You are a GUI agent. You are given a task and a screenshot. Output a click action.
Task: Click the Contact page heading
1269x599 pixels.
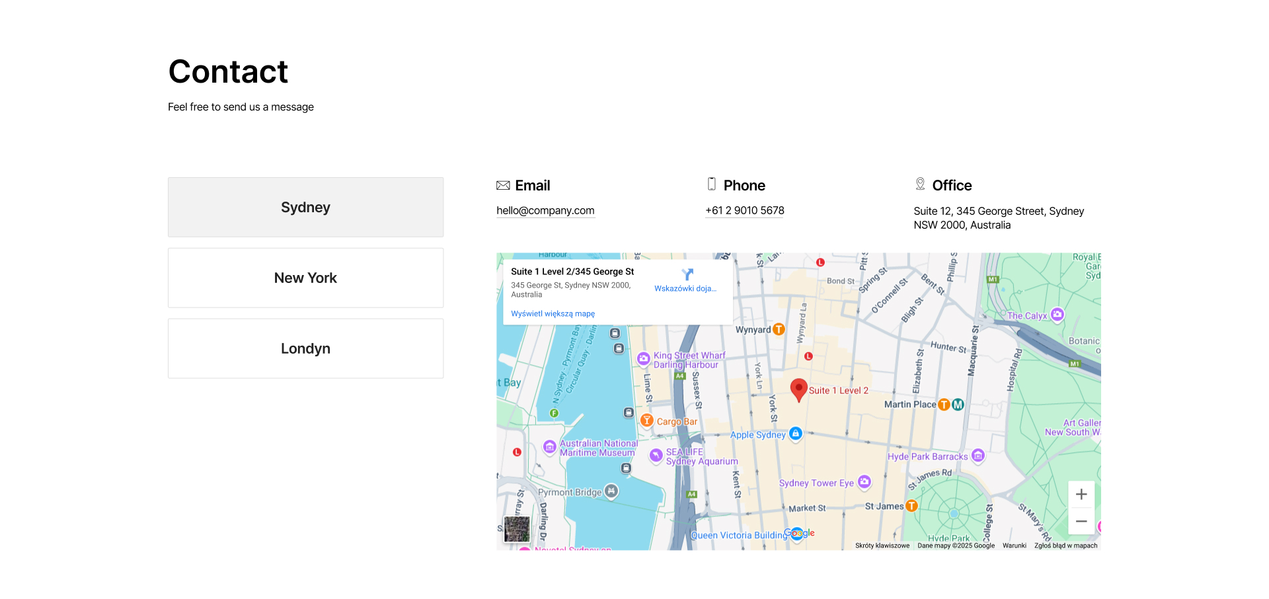coord(228,71)
